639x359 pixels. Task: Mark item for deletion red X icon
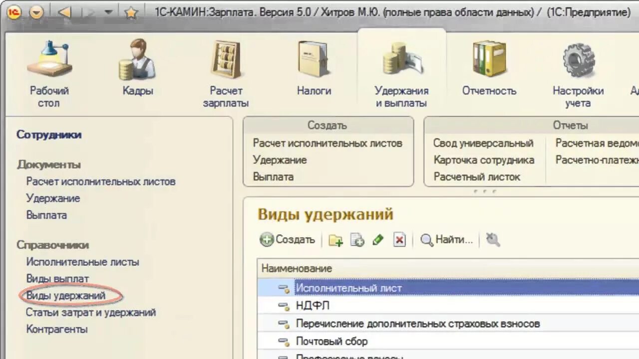click(399, 240)
